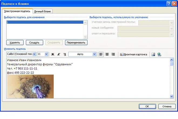The width and height of the screenshot is (178, 119).
Task: Align signature text to the right
Action: [x=113, y=54]
